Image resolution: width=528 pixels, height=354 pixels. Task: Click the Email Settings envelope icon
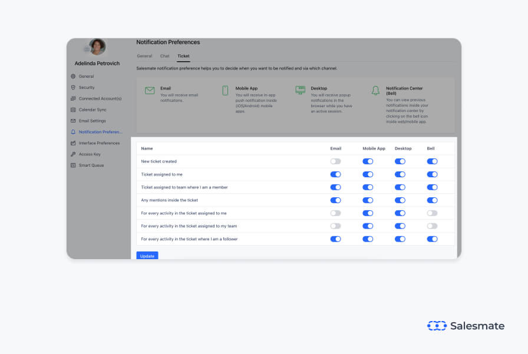[x=73, y=121]
